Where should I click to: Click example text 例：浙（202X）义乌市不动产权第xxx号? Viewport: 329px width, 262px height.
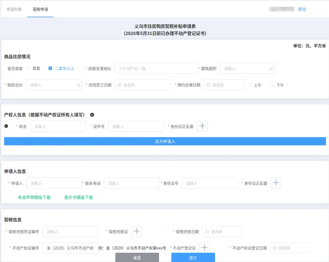pyautogui.click(x=132, y=248)
